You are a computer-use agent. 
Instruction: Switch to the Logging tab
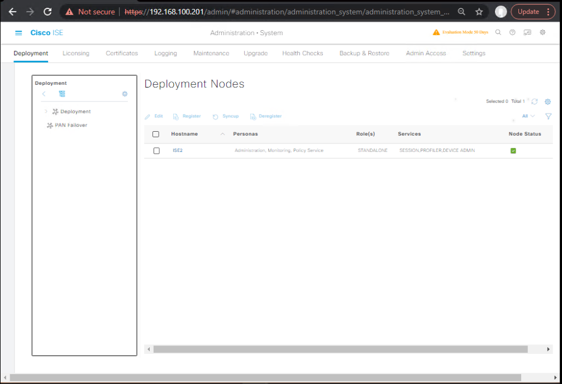165,53
